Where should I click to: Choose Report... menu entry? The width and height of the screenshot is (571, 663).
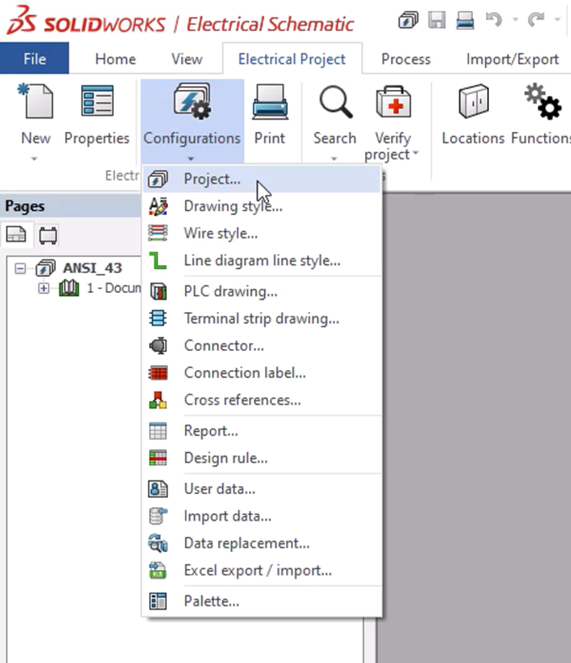[262, 431]
